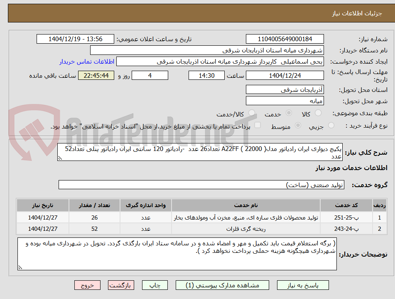Click the چاپ print button

(155, 285)
